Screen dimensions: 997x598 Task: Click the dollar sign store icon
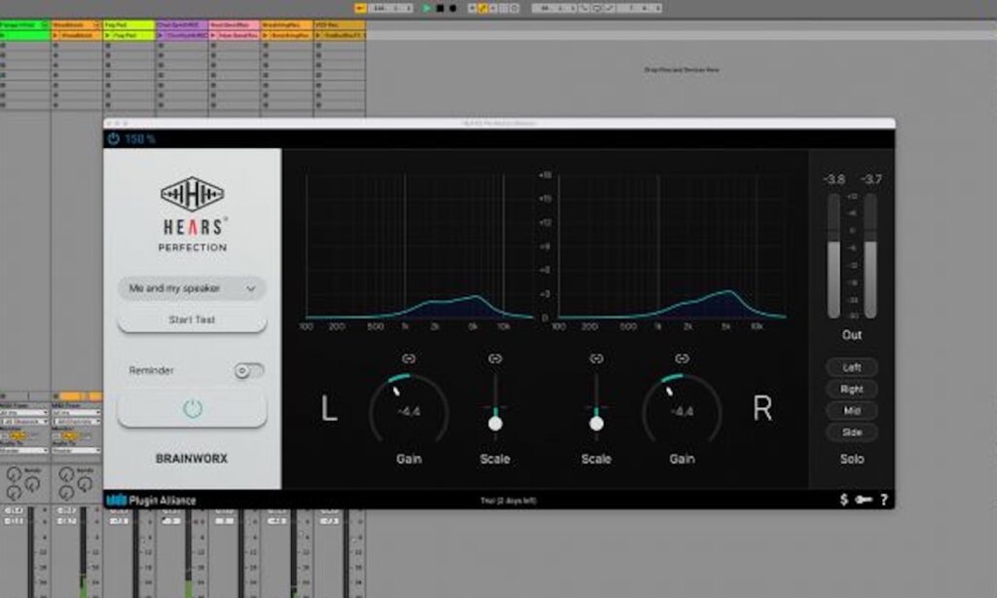pyautogui.click(x=844, y=500)
